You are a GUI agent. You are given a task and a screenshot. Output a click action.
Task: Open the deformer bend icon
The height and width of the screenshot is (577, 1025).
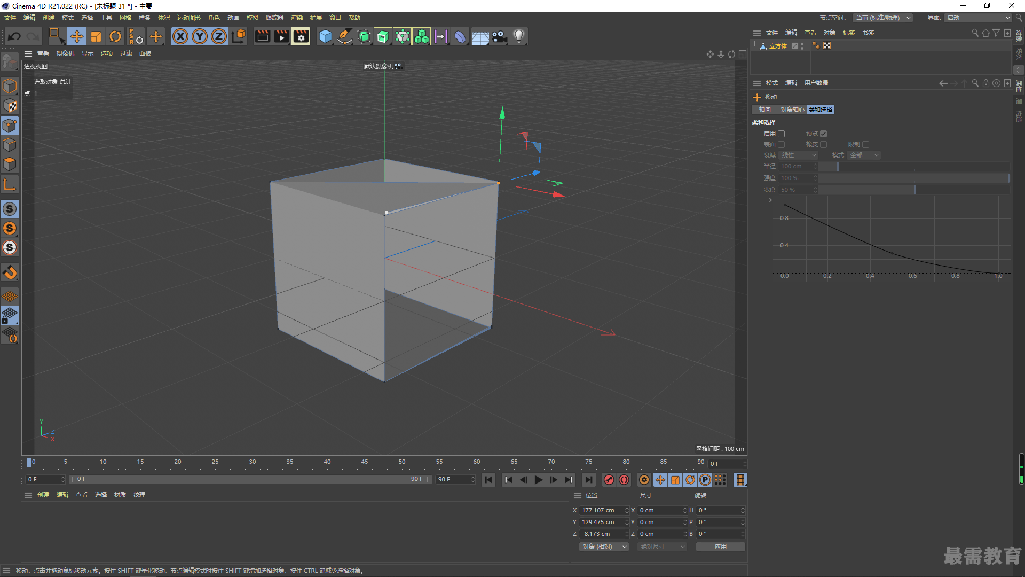click(460, 36)
